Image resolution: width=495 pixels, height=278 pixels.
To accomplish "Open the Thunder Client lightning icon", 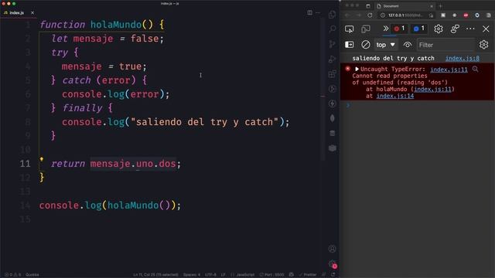I will pyautogui.click(x=332, y=103).
